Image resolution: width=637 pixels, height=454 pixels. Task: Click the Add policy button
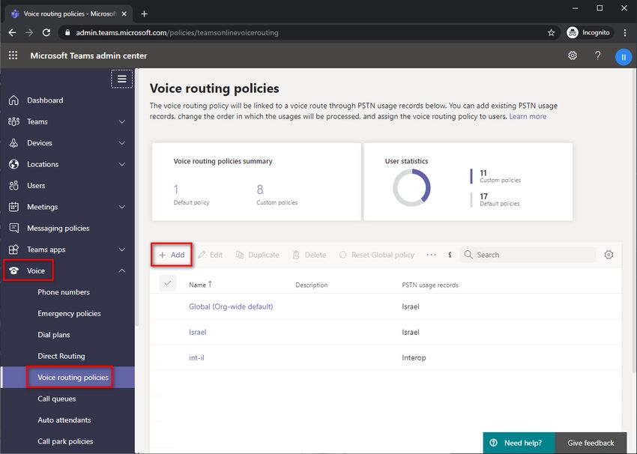click(172, 255)
